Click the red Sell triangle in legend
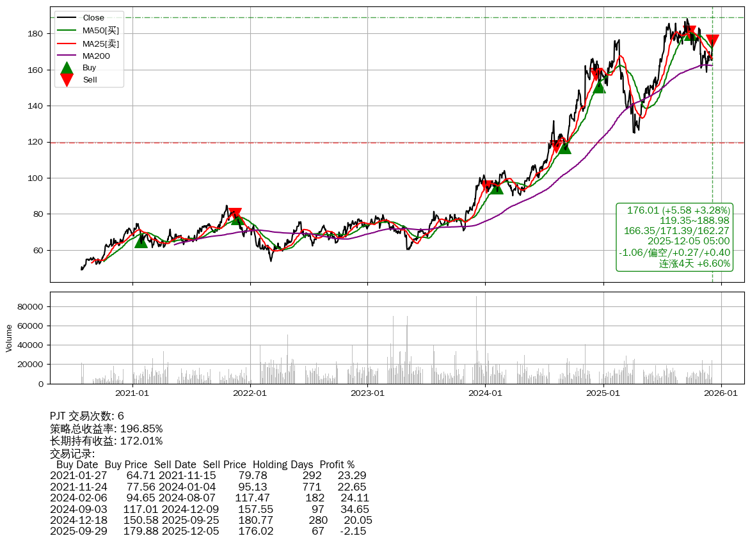The height and width of the screenshot is (543, 750). pos(67,80)
